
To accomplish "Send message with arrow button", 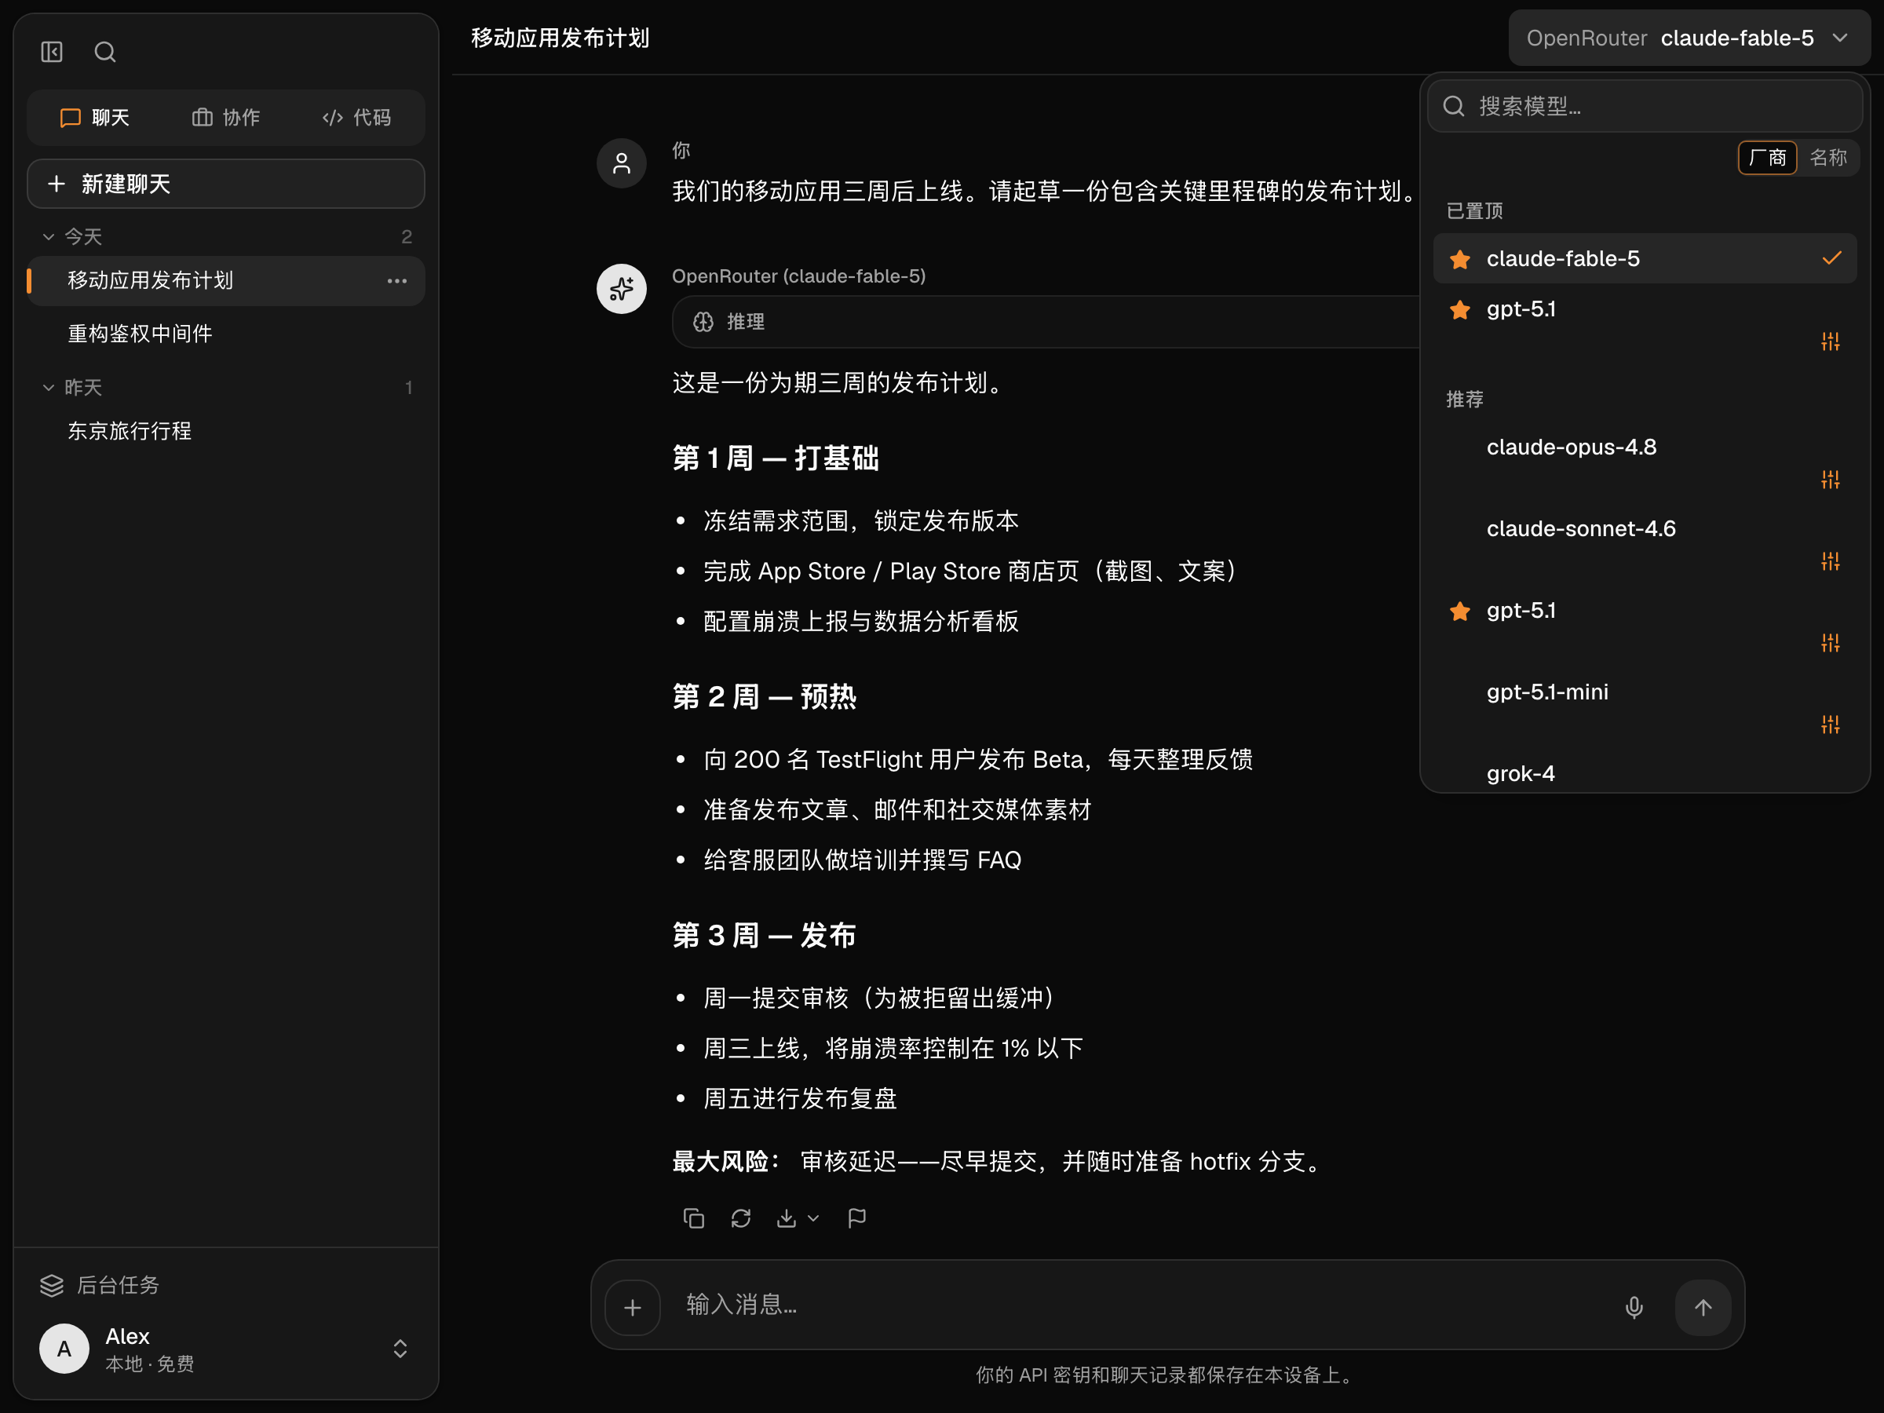I will click(x=1703, y=1307).
